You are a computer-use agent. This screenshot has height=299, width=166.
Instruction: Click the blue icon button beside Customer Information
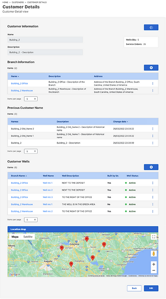point(151,27)
